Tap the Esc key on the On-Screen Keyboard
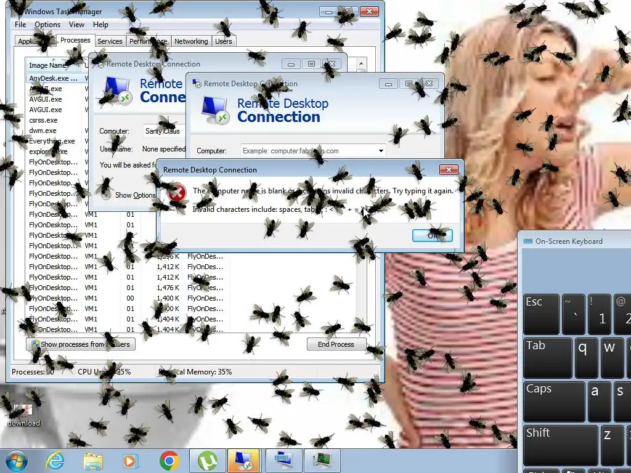The width and height of the screenshot is (631, 473). tap(541, 314)
